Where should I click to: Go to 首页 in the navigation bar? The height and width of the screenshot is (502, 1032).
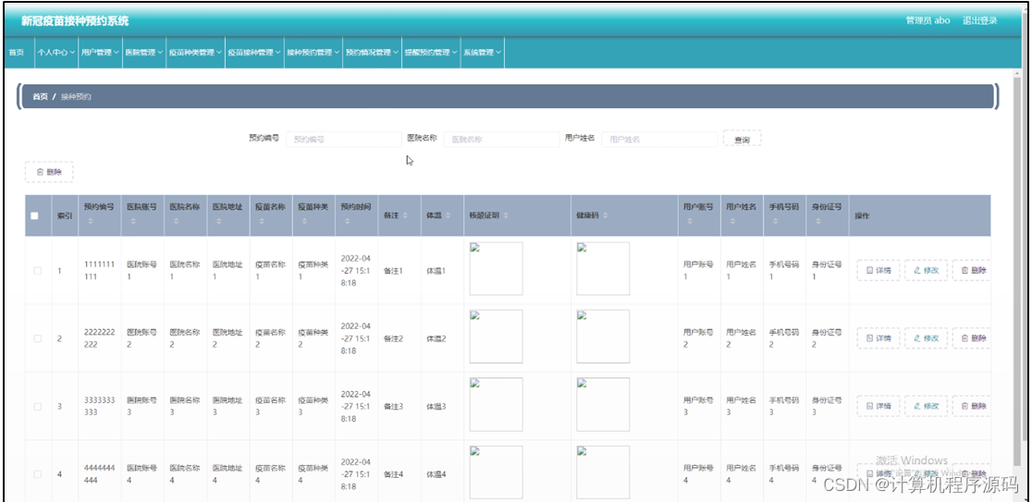17,53
